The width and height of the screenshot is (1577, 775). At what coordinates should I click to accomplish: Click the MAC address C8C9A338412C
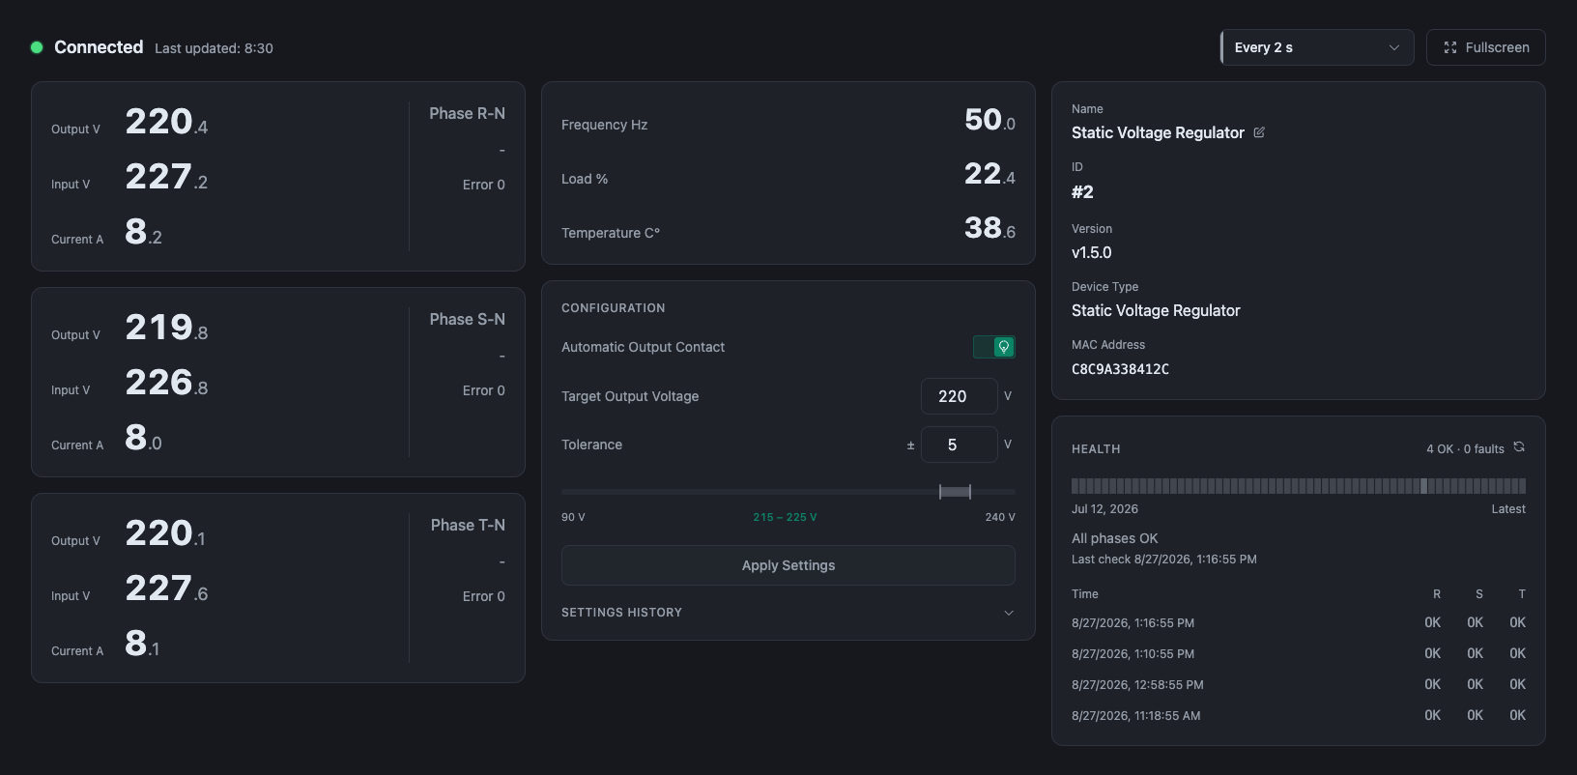tap(1120, 369)
